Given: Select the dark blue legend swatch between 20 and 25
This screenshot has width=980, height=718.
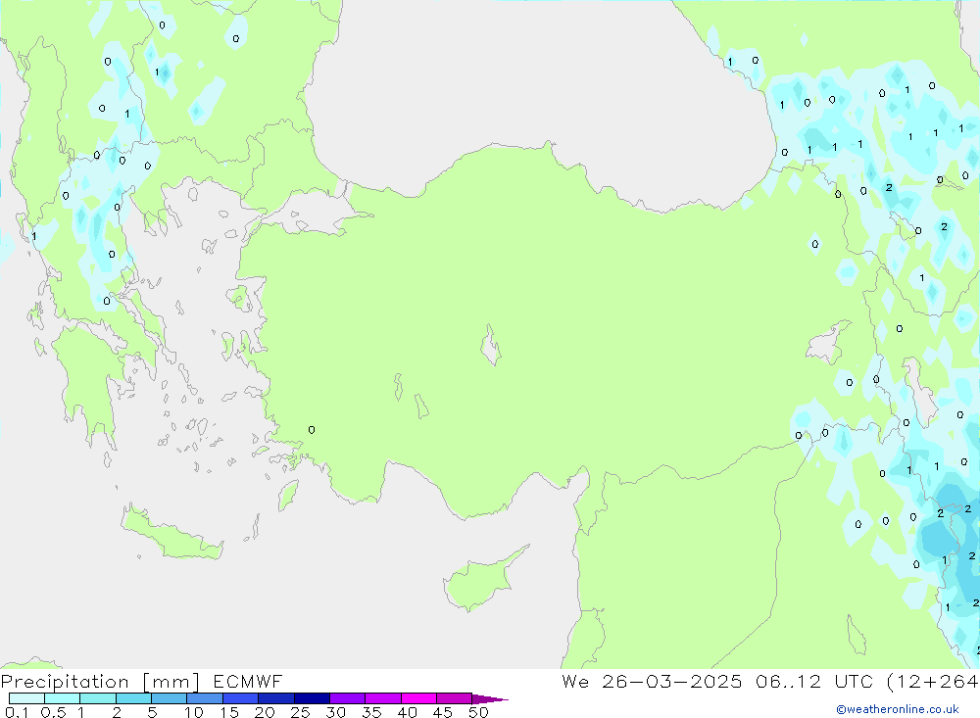Looking at the screenshot, I should [x=275, y=698].
